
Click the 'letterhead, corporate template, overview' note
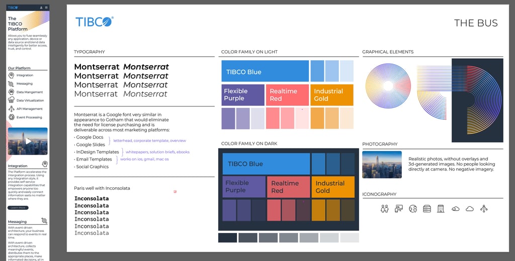(150, 141)
